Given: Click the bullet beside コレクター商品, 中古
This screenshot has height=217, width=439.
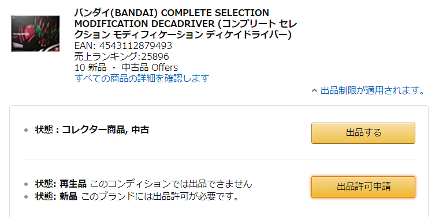Looking at the screenshot, I should coord(26,130).
